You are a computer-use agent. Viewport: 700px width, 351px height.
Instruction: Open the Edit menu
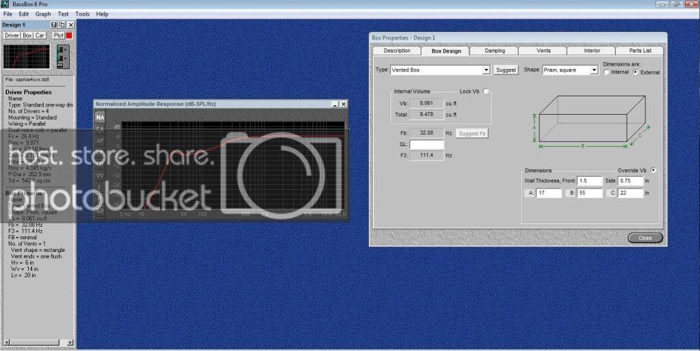click(x=24, y=14)
